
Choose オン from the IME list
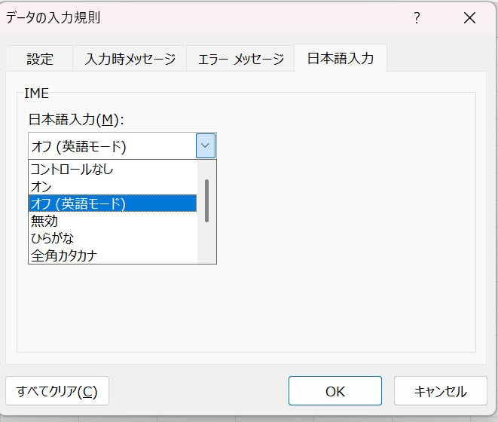click(113, 187)
